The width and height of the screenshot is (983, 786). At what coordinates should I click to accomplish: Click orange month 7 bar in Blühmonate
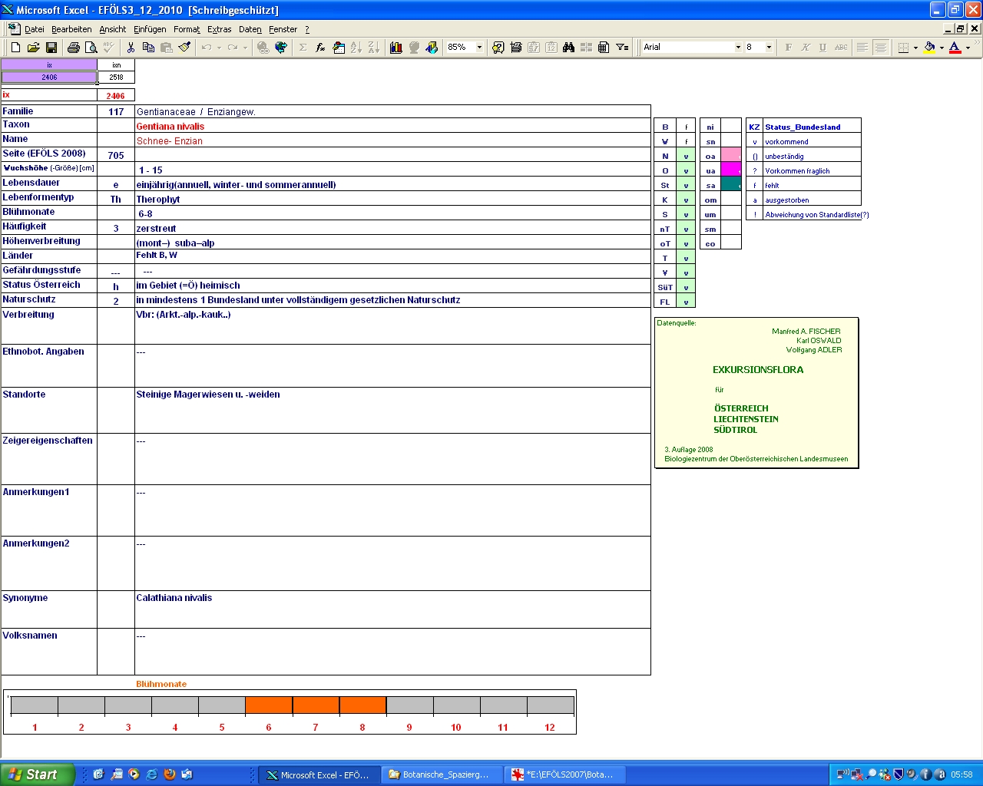click(316, 705)
